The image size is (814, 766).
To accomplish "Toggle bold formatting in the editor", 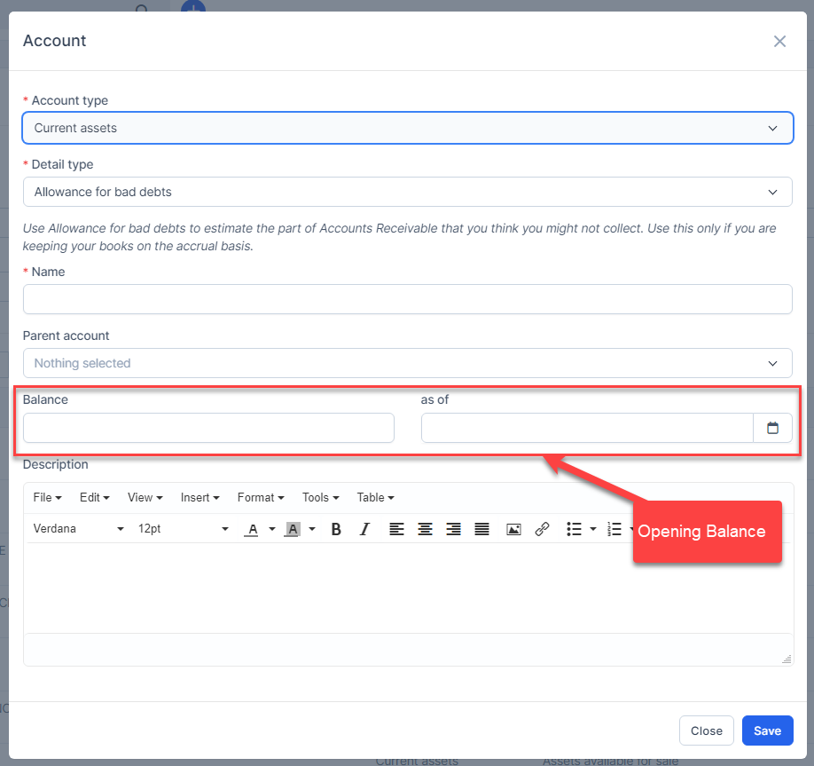I will point(336,529).
